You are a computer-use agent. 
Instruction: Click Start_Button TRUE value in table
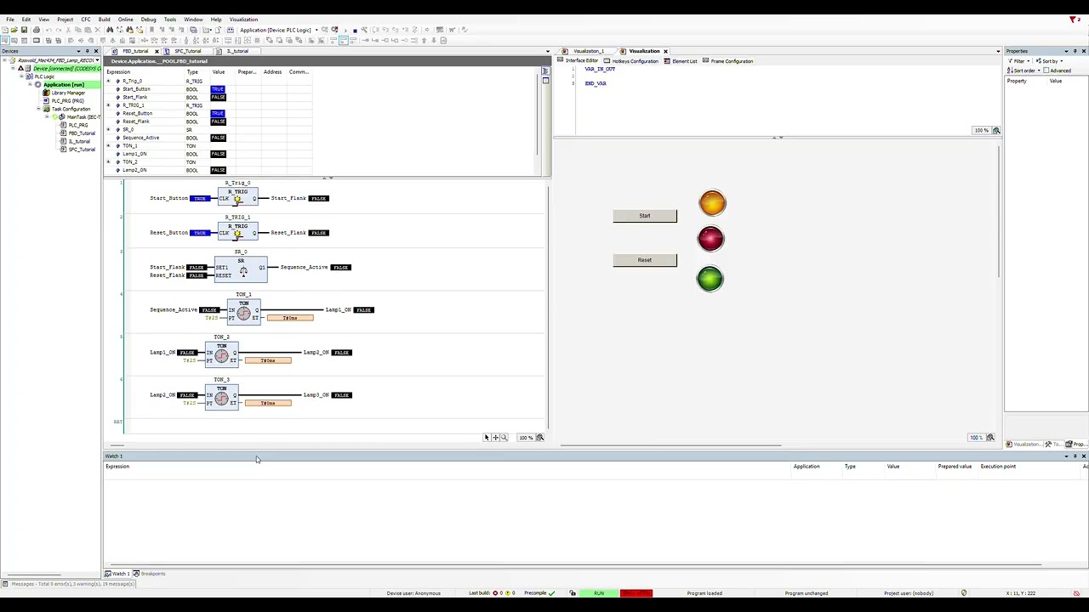[x=218, y=89]
